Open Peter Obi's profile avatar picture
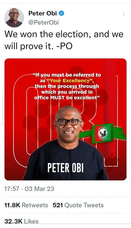 (x=14, y=18)
